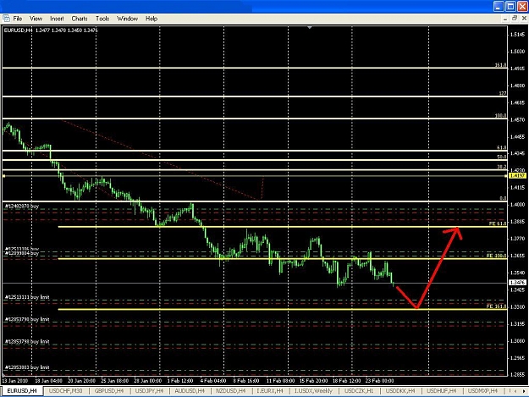
Task: Click the Fibonacci 38.2 level label
Action: (x=502, y=167)
